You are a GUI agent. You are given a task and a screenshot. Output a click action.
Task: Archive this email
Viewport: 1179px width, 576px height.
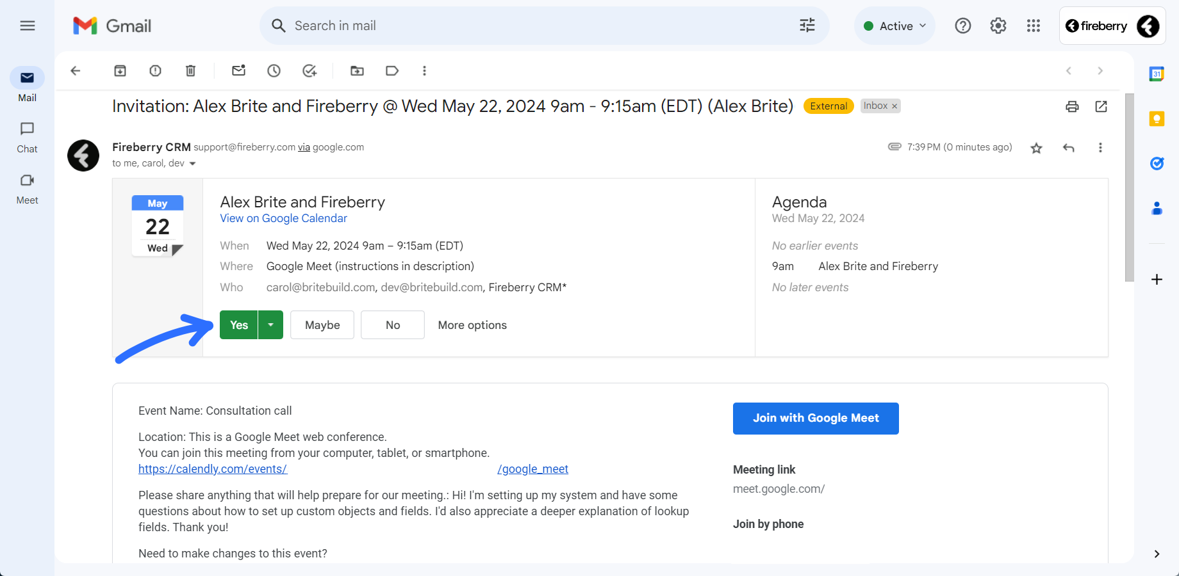coord(120,71)
